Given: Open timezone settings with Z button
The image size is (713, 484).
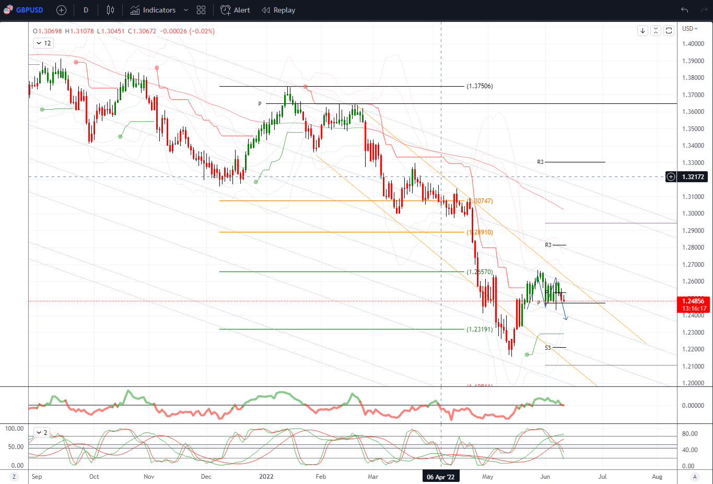Looking at the screenshot, I should [14, 477].
